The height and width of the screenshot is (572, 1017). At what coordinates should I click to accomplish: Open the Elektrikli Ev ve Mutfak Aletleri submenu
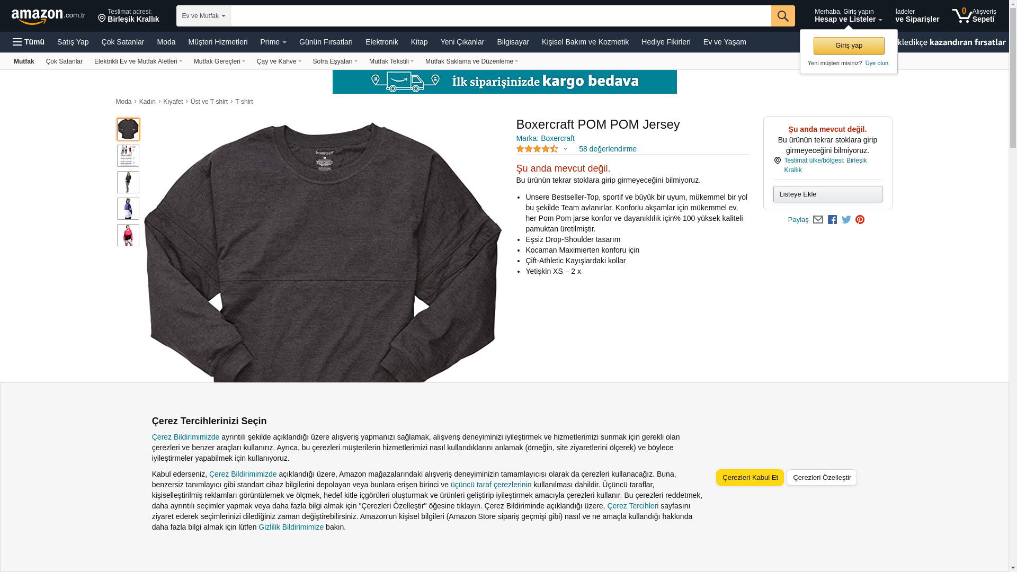138,61
